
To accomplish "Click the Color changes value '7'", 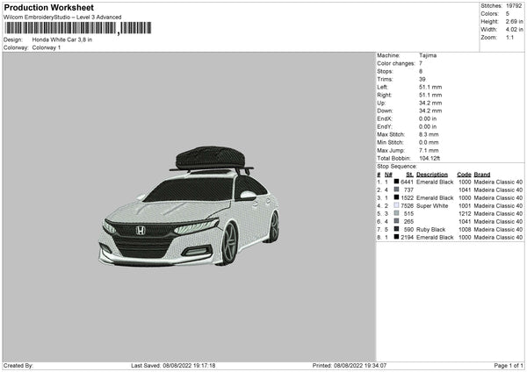I will tap(421, 63).
